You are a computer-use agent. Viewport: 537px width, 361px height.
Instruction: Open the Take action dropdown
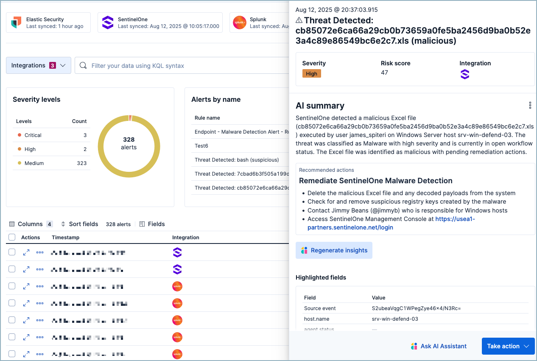click(508, 346)
